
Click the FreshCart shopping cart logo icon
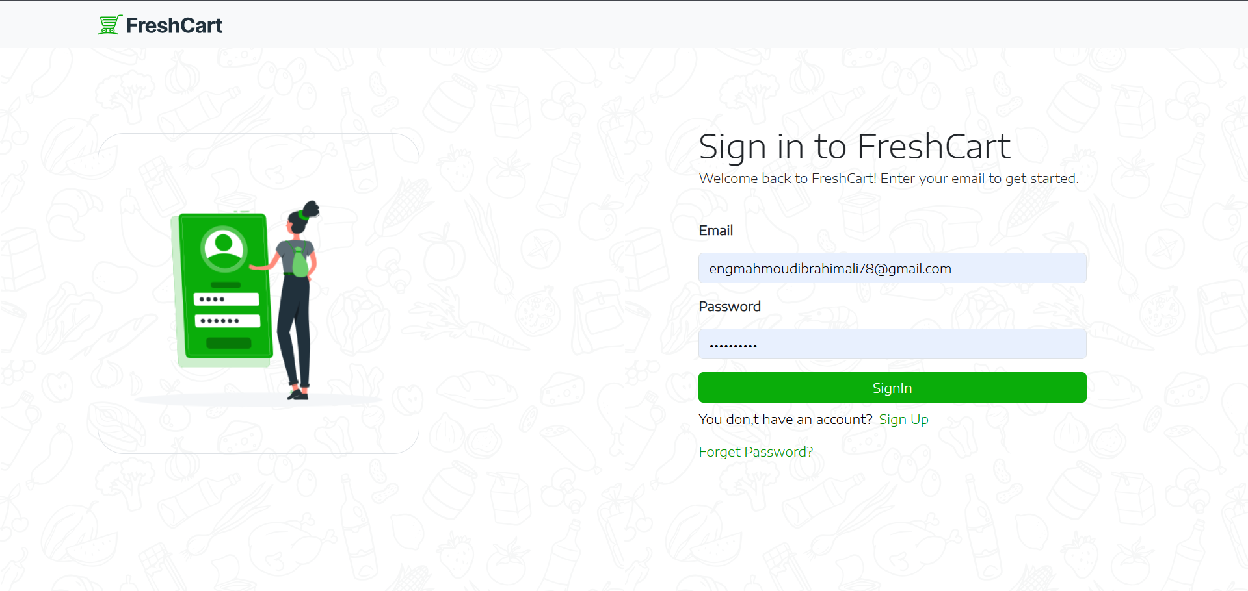109,25
